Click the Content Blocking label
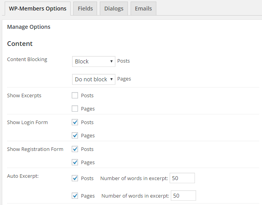The height and width of the screenshot is (205, 262). tap(27, 60)
